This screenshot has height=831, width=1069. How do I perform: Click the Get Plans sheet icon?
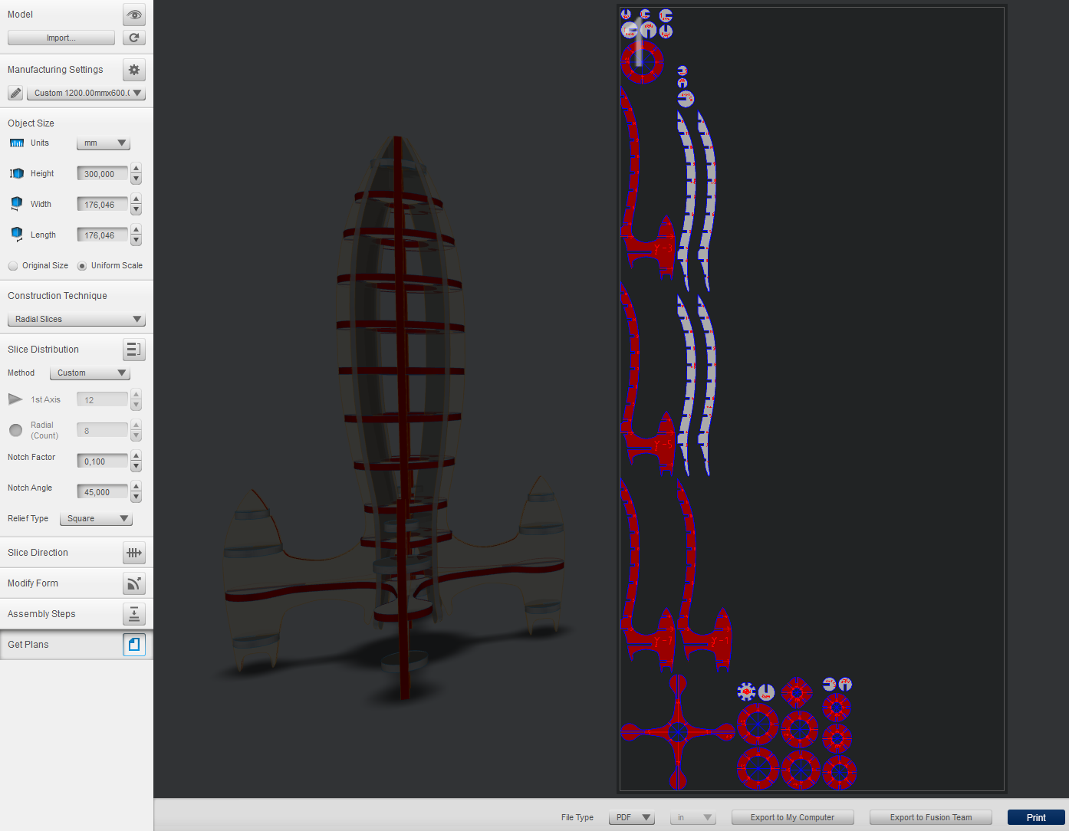click(x=134, y=645)
